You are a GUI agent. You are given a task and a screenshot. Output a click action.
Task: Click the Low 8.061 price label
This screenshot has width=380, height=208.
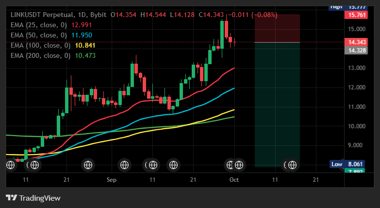347,164
